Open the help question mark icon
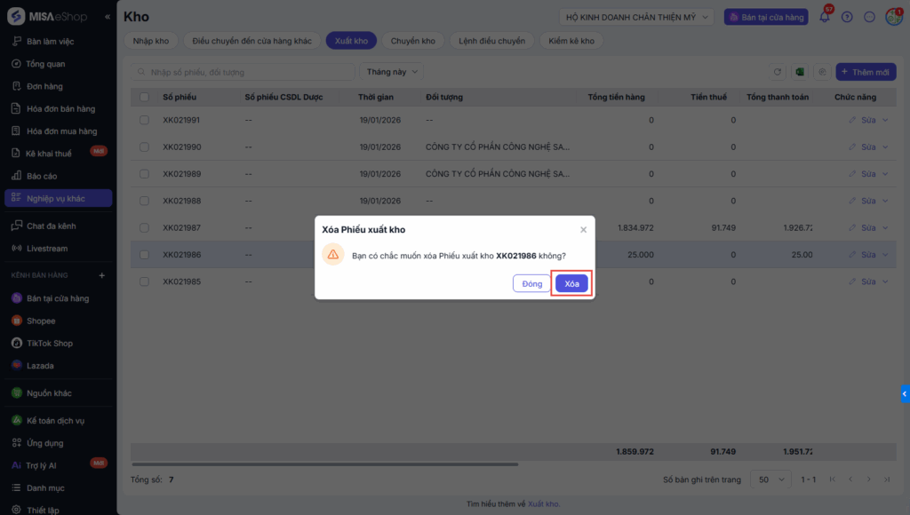 [847, 17]
